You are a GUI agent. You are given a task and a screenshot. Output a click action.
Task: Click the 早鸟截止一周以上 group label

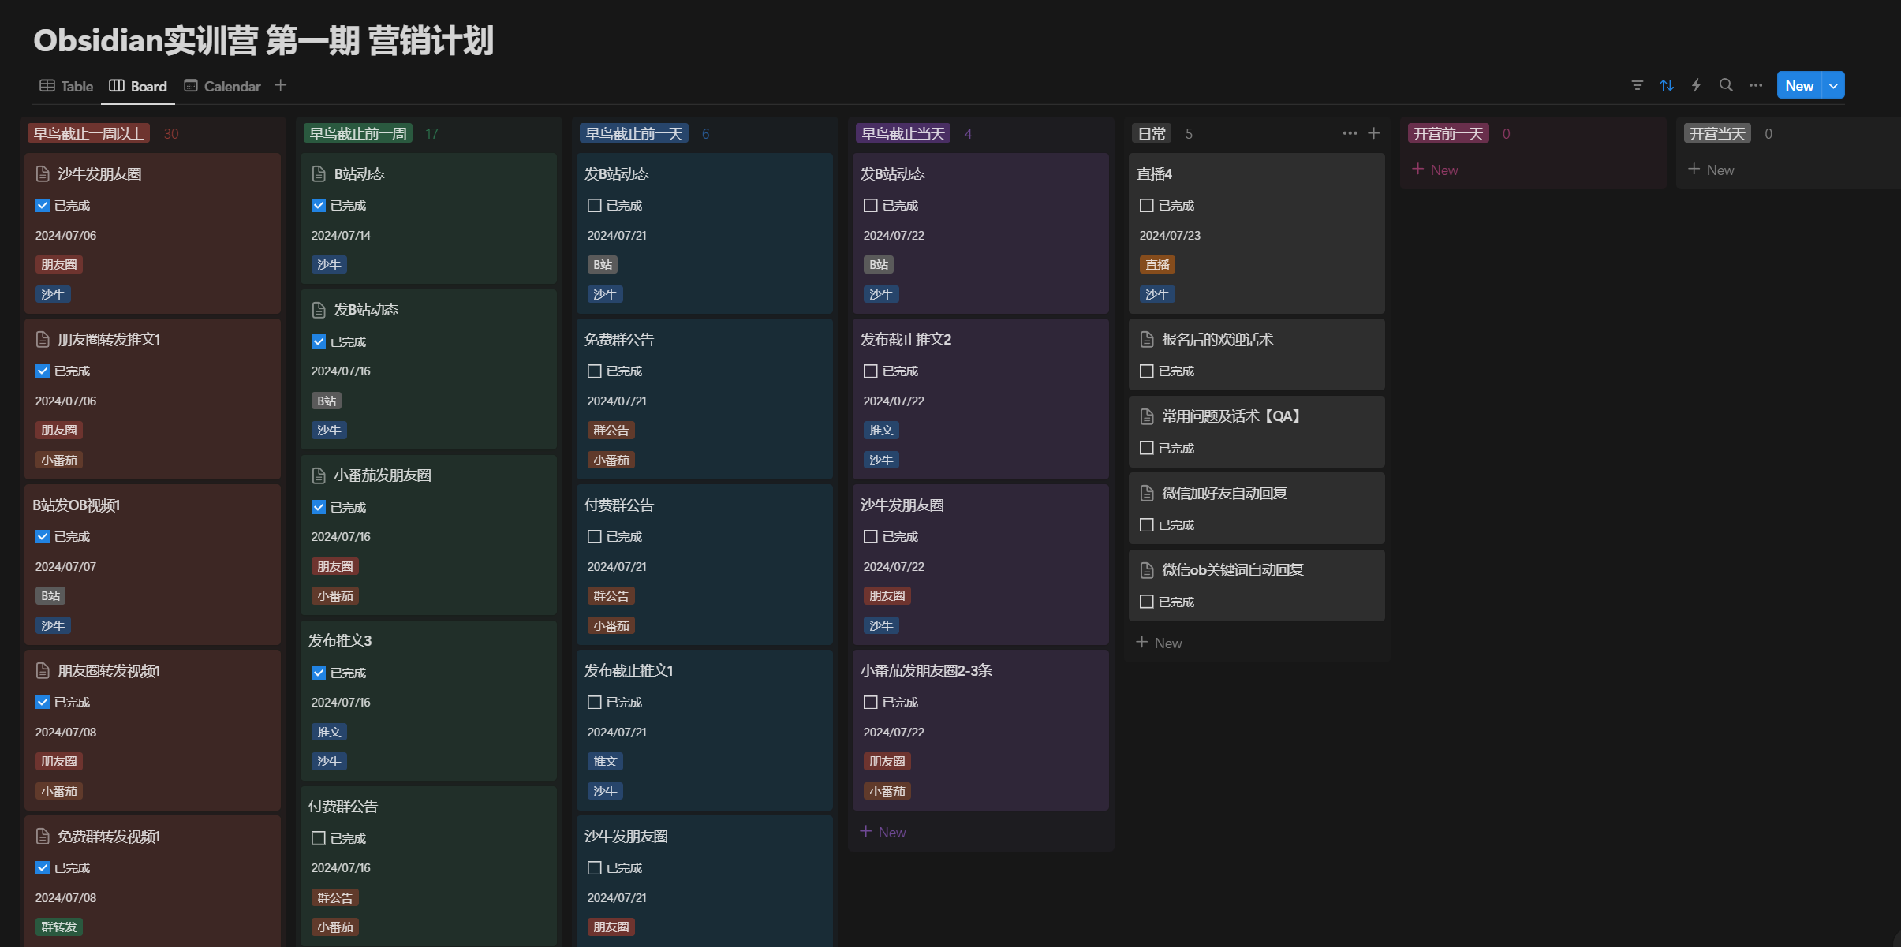pyautogui.click(x=89, y=133)
